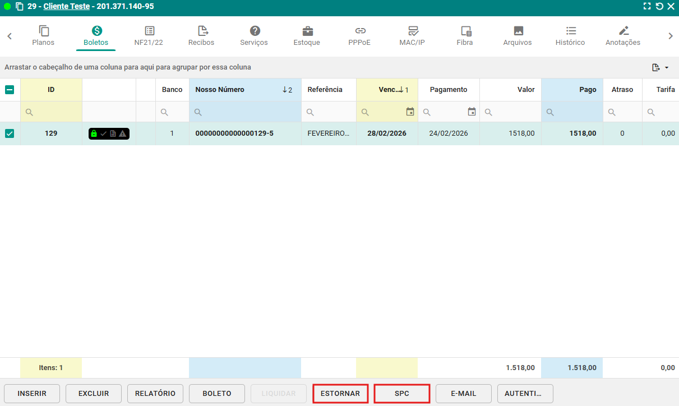Open the Estoque briefcase icon

pos(307,31)
